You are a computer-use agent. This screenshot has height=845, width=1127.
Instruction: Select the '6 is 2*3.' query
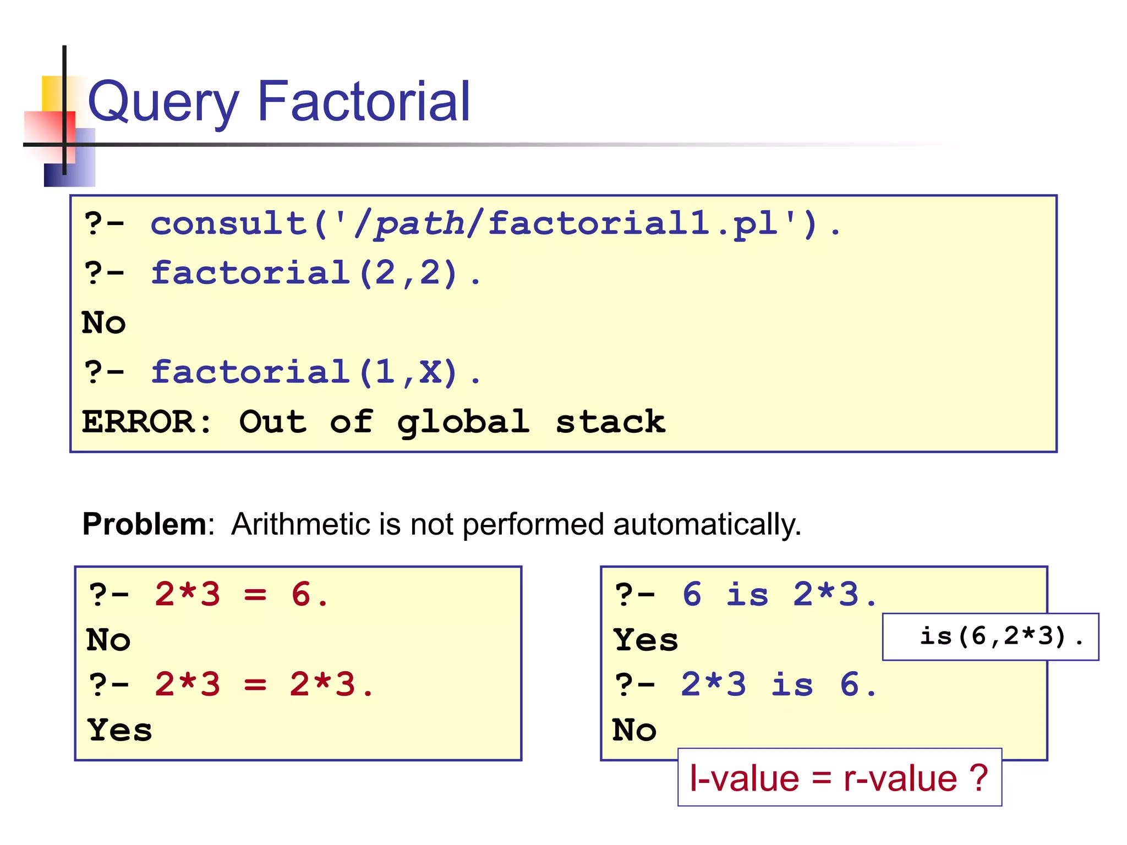click(x=746, y=595)
